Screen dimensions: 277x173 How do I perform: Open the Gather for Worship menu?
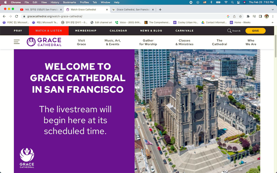(x=148, y=42)
